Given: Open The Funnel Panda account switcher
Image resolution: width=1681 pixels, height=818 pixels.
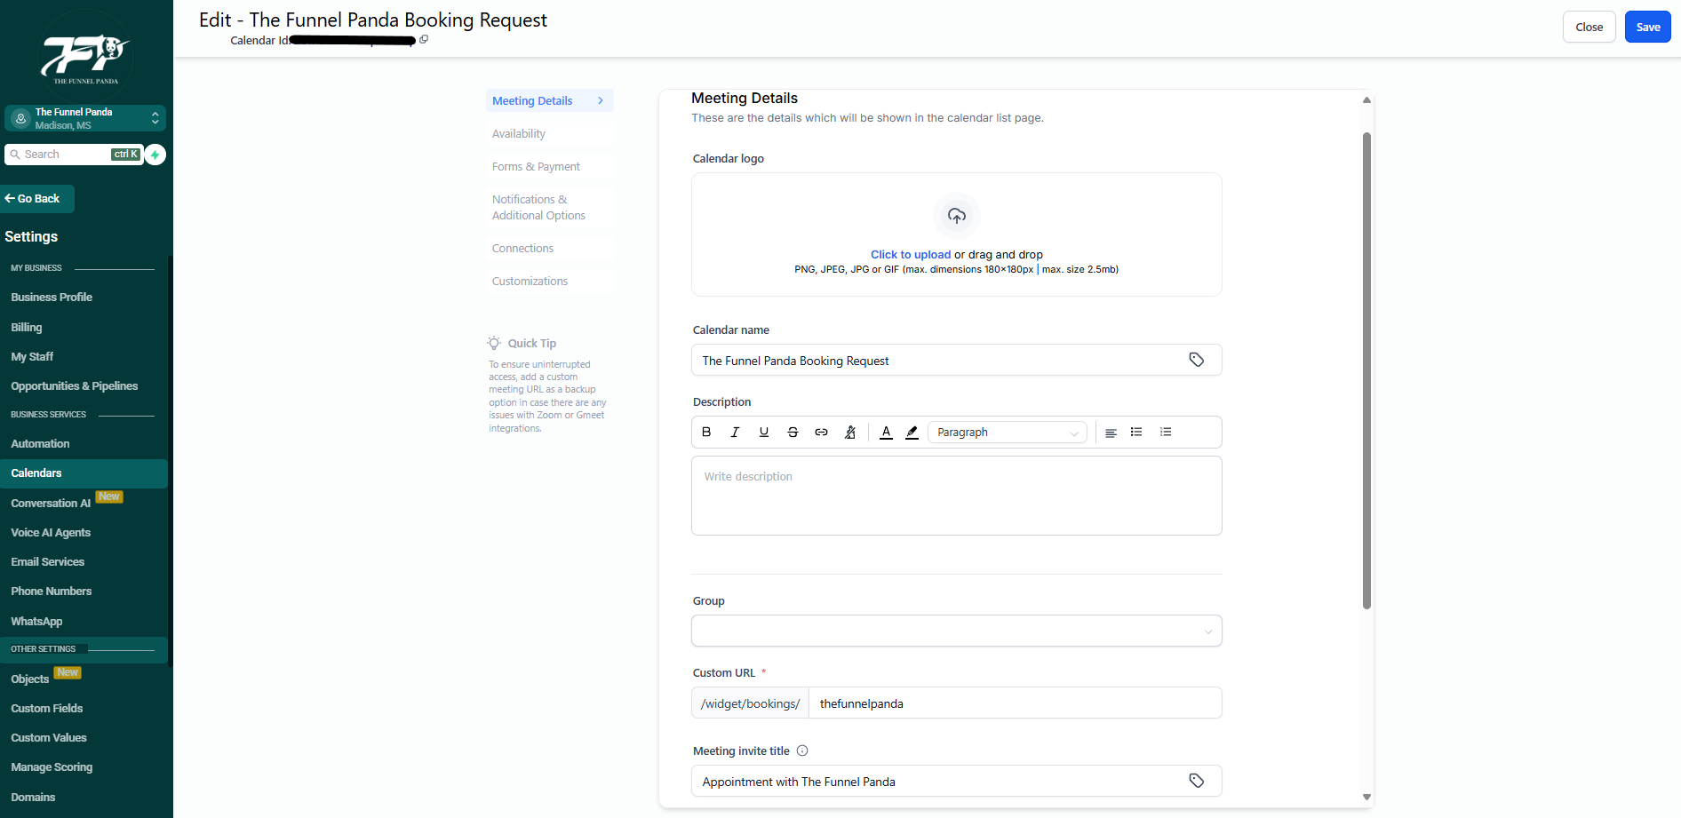Looking at the screenshot, I should 85,118.
